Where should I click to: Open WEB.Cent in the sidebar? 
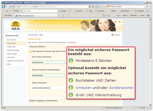pyautogui.click(x=11, y=47)
